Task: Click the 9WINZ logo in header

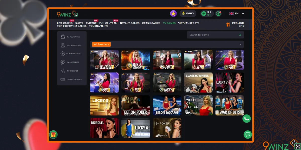Action: (x=67, y=14)
